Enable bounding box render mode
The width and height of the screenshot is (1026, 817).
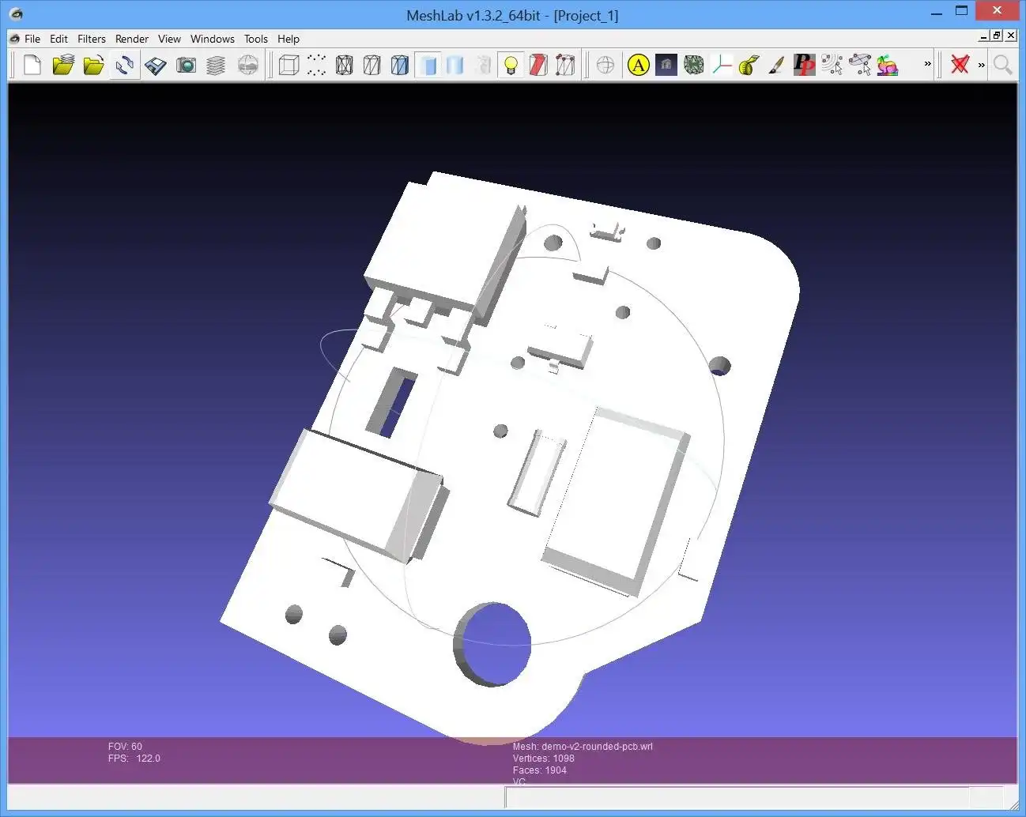[289, 65]
